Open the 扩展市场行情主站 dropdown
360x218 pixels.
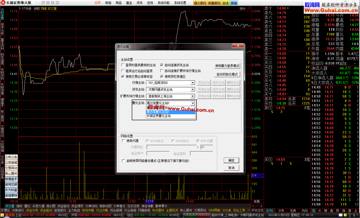[192, 96]
